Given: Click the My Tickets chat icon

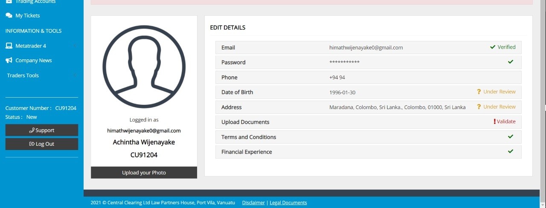Looking at the screenshot, I should pos(9,15).
